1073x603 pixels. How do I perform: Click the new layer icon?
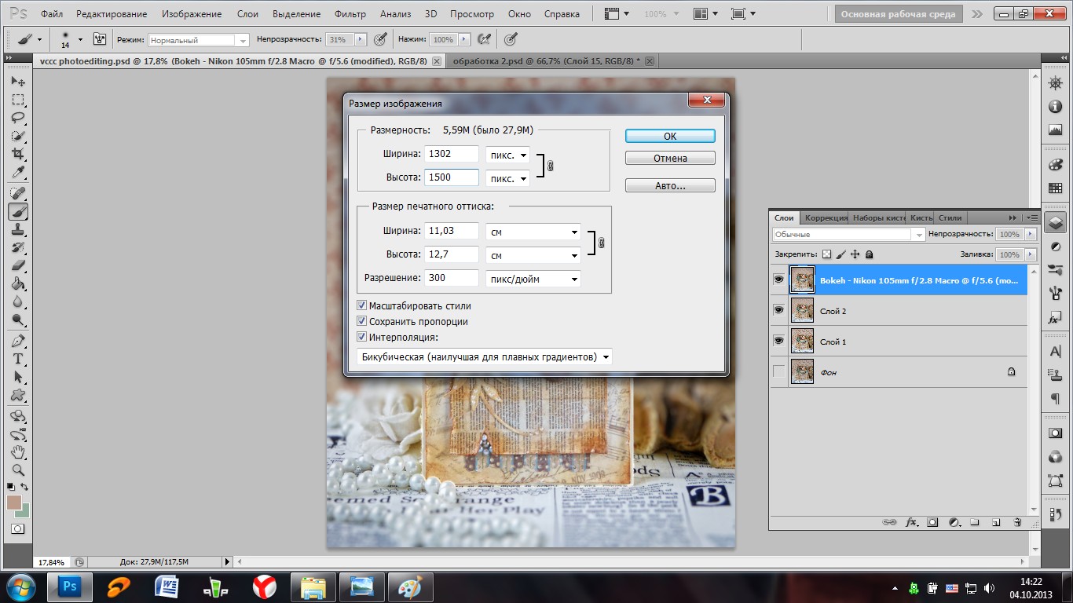(996, 521)
